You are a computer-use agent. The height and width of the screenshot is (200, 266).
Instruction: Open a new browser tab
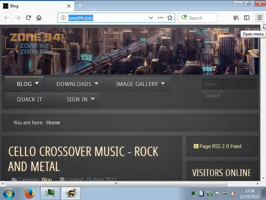pyautogui.click(x=80, y=6)
